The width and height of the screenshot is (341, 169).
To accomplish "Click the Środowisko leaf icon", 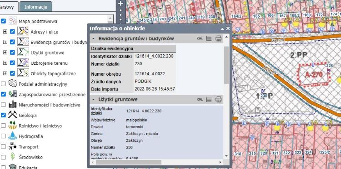I will (13, 156).
